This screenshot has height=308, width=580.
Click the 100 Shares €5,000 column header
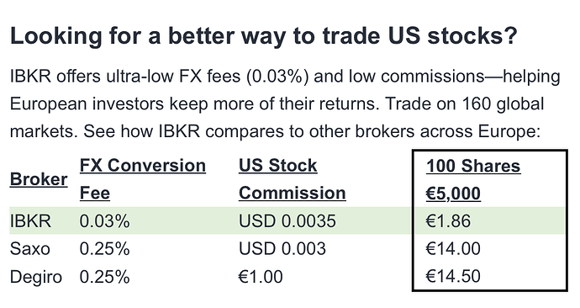[x=473, y=179]
